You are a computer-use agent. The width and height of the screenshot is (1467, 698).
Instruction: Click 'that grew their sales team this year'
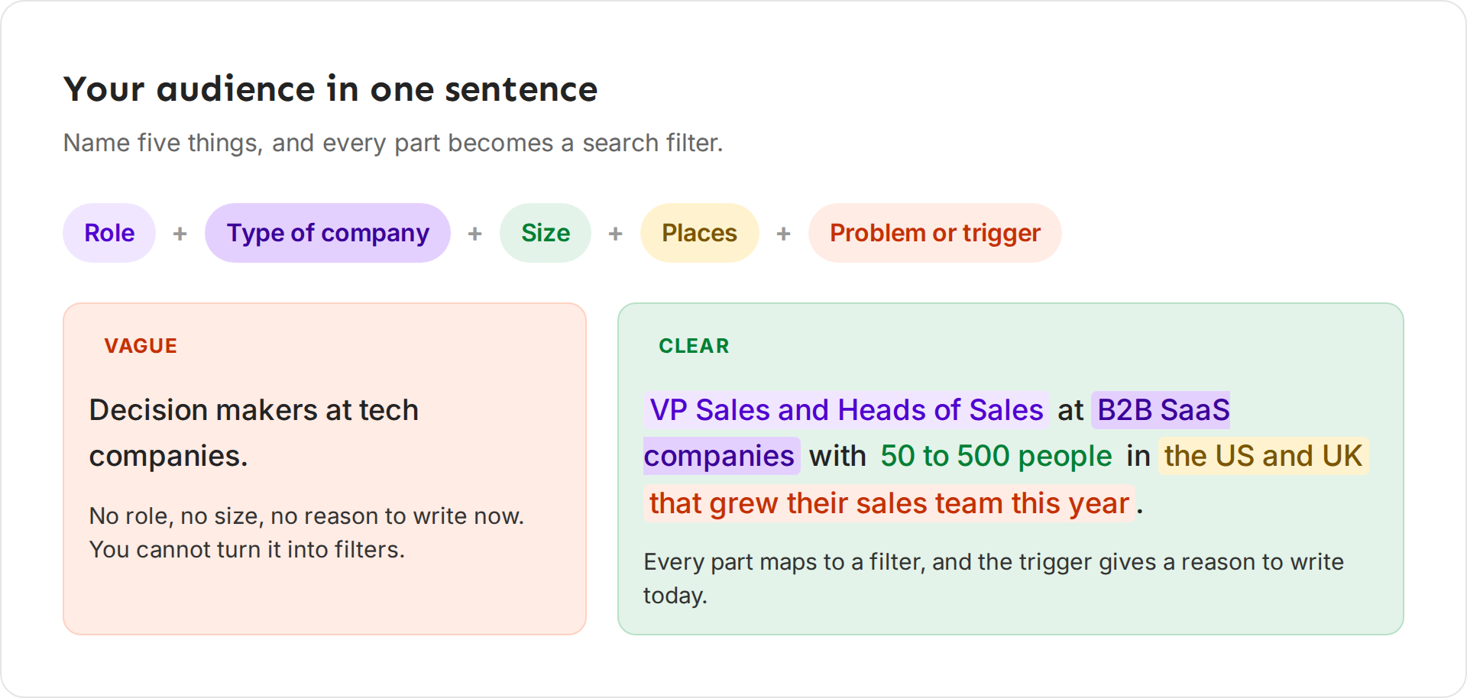pos(889,503)
